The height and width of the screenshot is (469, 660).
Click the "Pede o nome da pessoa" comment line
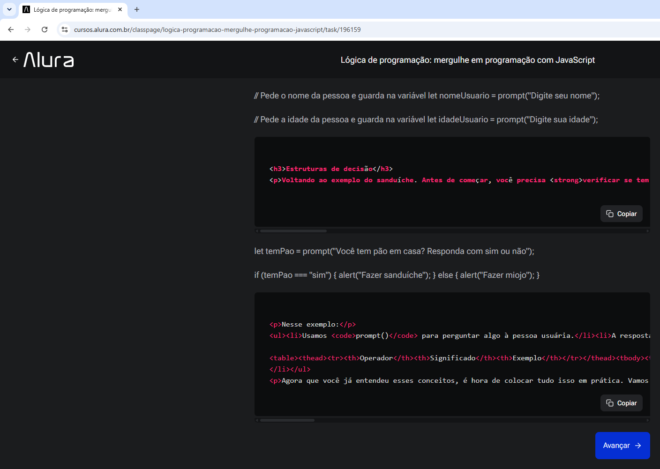click(427, 96)
